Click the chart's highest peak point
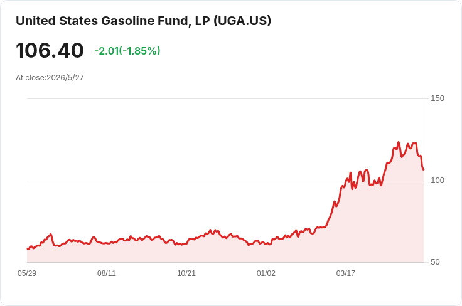 (x=399, y=142)
